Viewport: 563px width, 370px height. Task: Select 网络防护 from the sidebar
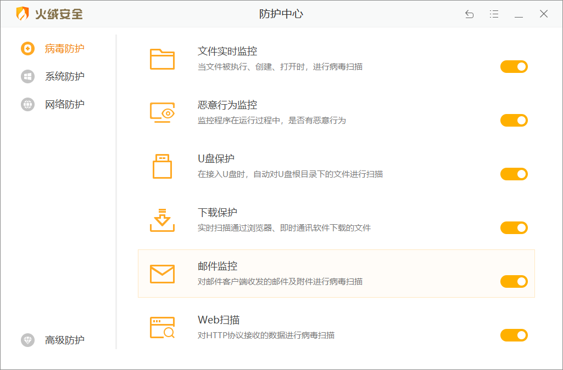click(x=63, y=104)
